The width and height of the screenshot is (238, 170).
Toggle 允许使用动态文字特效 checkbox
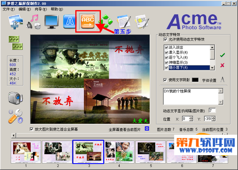pyautogui.click(x=165, y=40)
